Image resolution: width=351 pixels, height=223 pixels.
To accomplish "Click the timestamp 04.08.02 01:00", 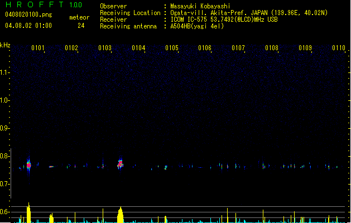I will [x=28, y=26].
